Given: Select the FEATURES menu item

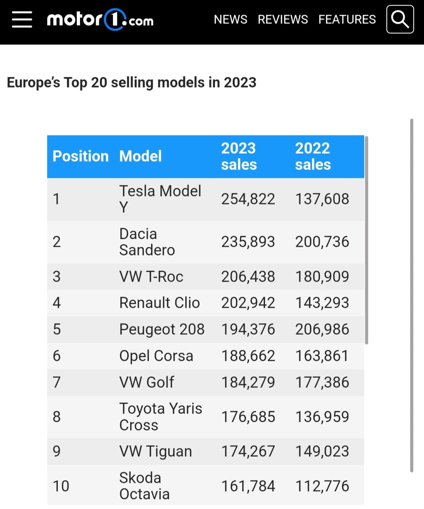Looking at the screenshot, I should tap(347, 19).
